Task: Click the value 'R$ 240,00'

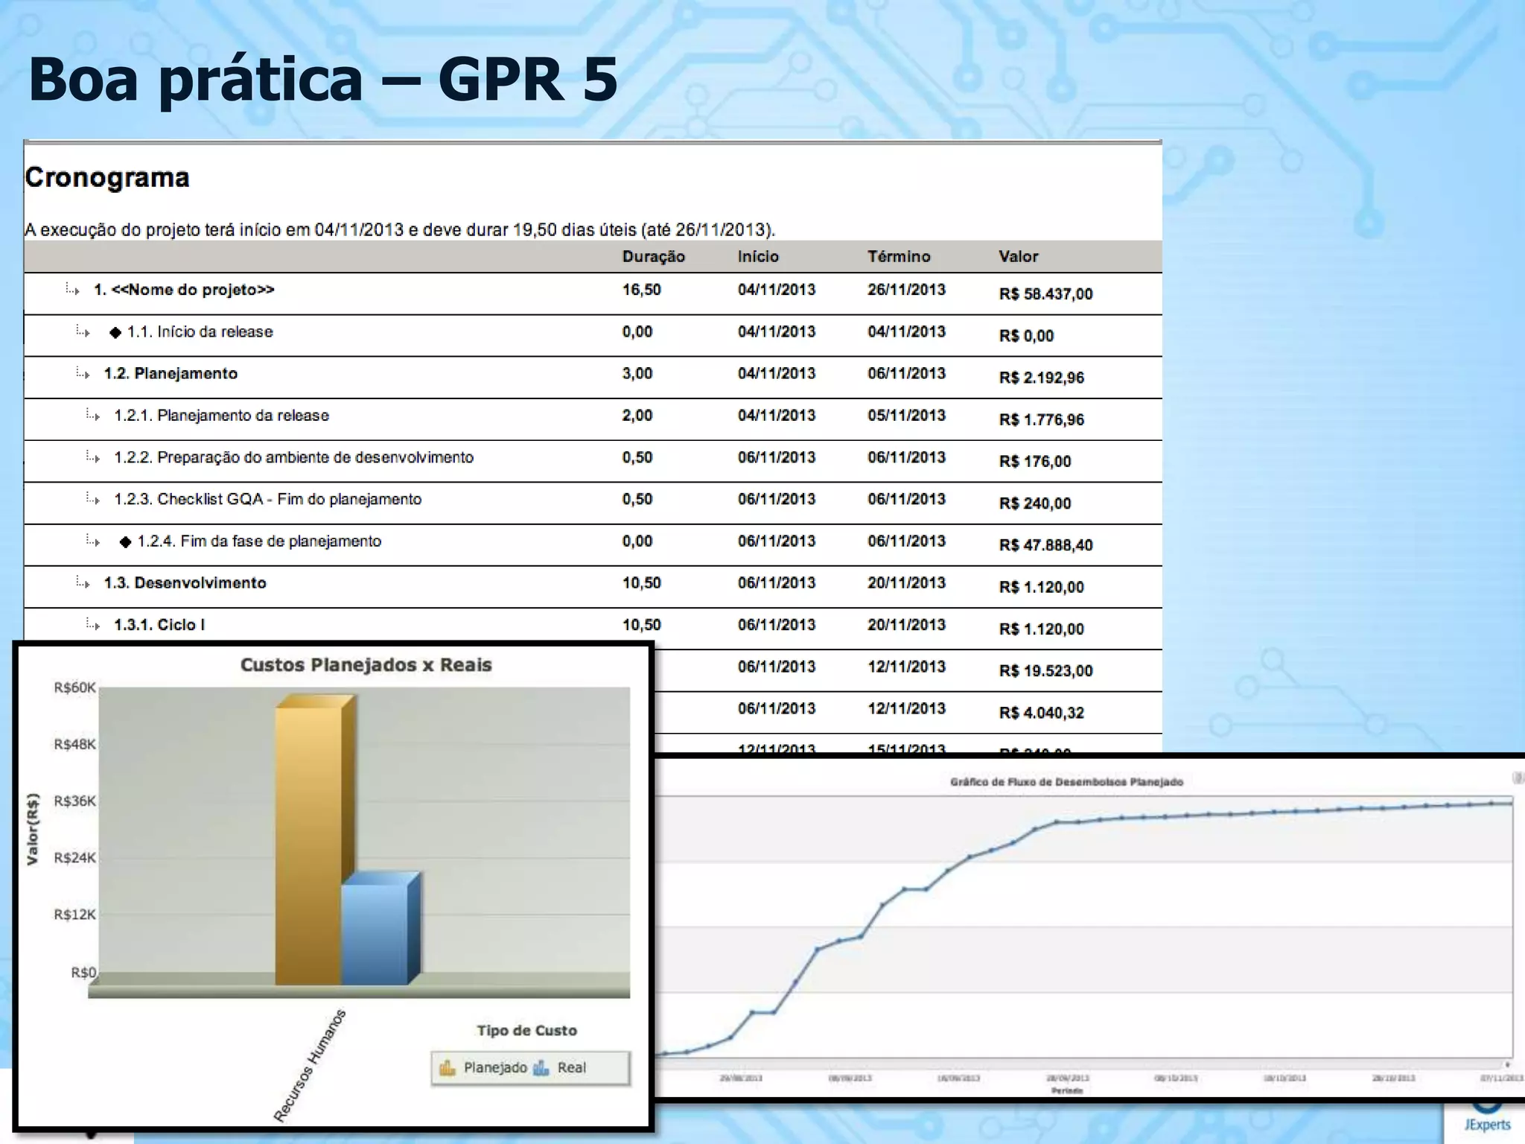Action: pos(1034,503)
